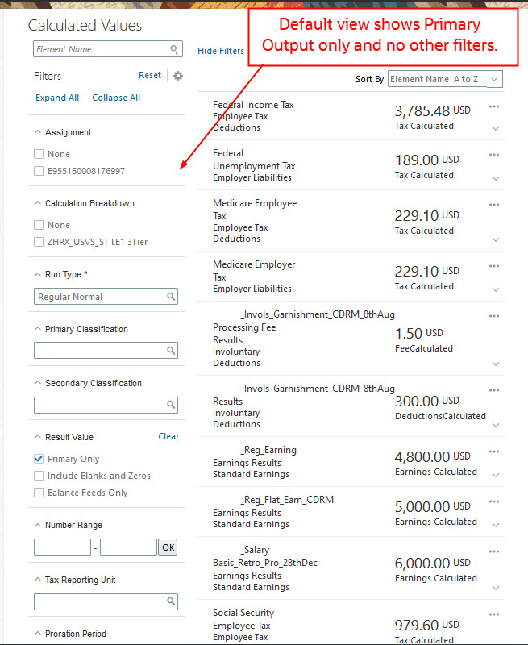Click the Tax Reporting Unit search icon

coord(171,601)
